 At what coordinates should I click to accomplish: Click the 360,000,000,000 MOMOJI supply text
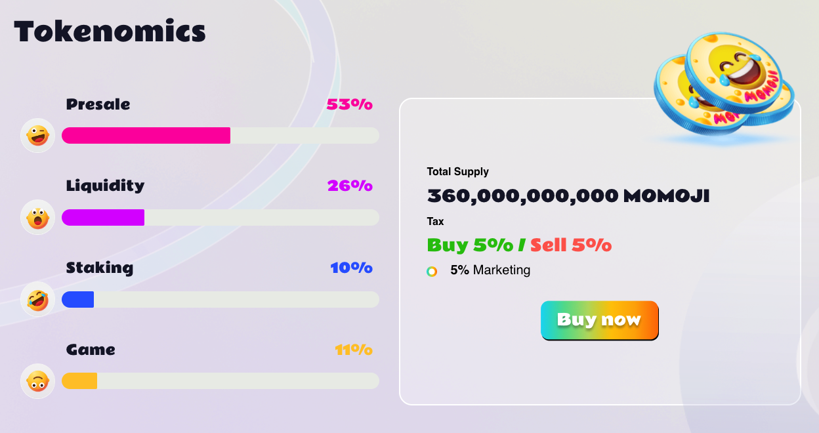point(568,196)
